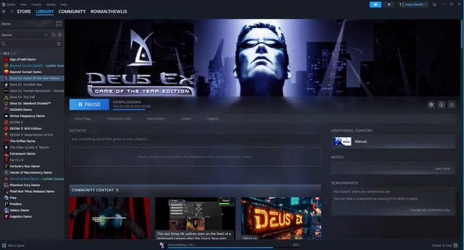Open game settings gear icon
This screenshot has width=464, height=250.
click(431, 104)
